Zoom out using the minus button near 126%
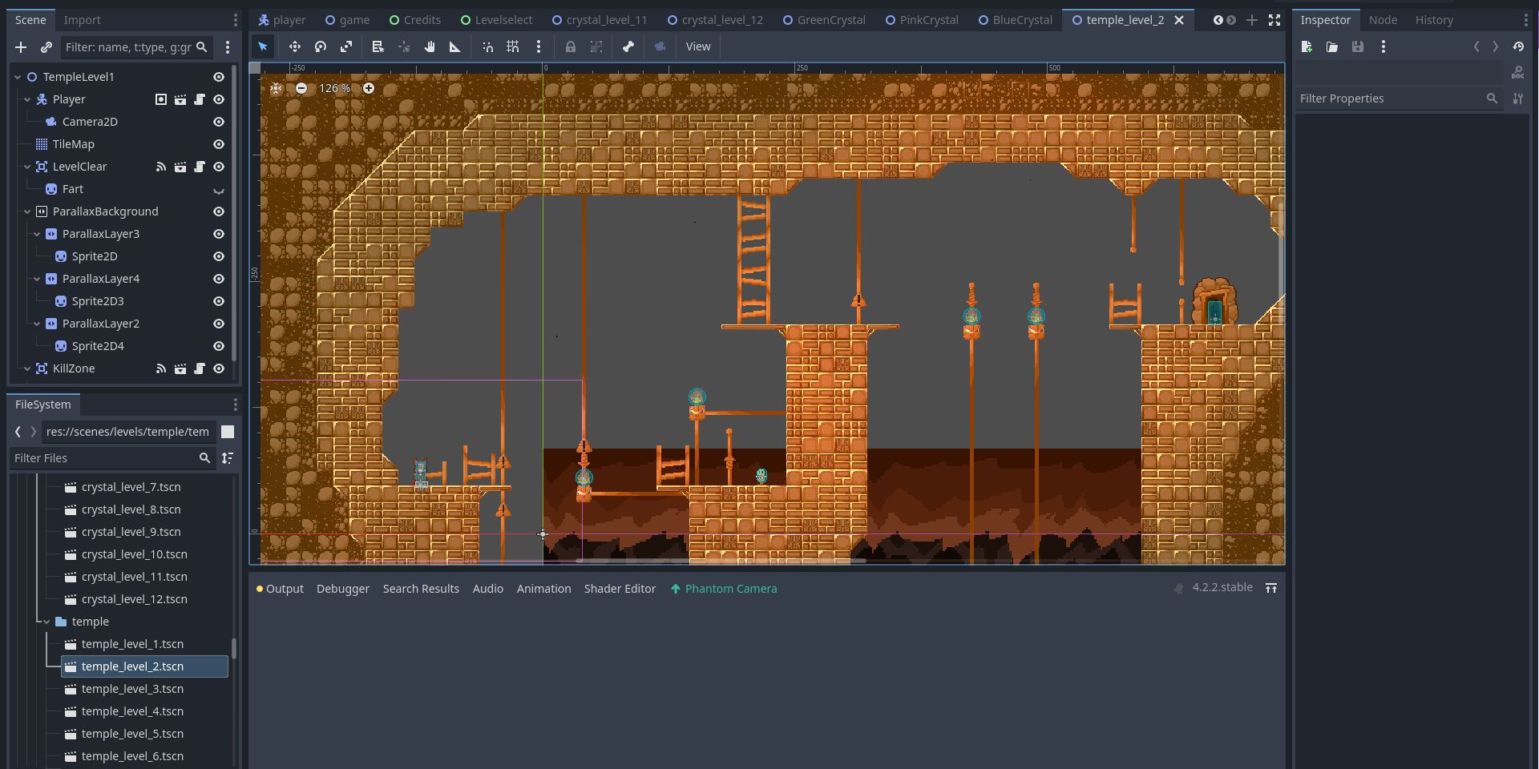 (x=301, y=88)
